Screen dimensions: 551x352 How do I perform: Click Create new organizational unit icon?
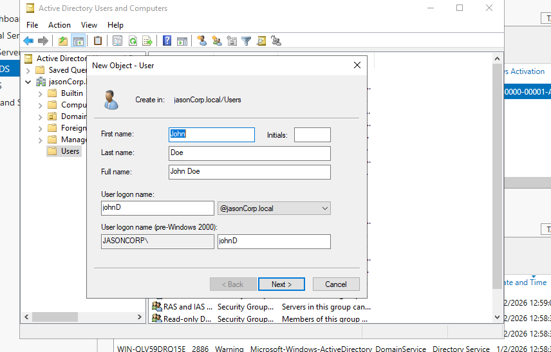click(x=232, y=41)
